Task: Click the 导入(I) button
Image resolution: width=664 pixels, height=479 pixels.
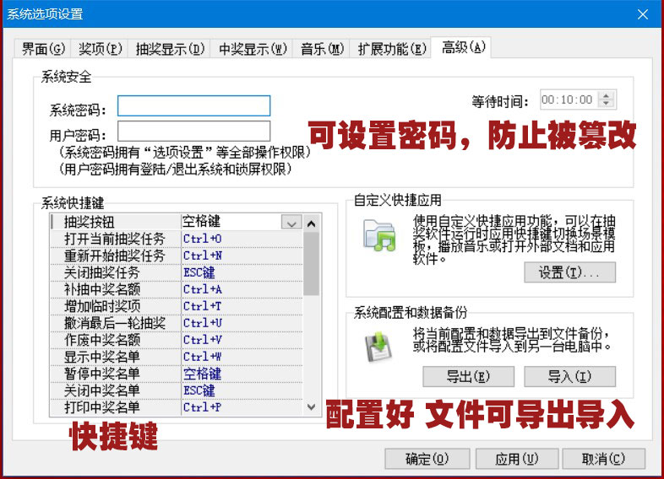Action: pos(569,376)
